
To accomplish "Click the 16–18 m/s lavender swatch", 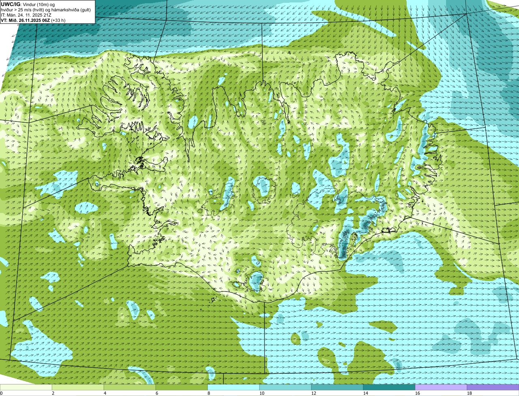I will point(441,387).
